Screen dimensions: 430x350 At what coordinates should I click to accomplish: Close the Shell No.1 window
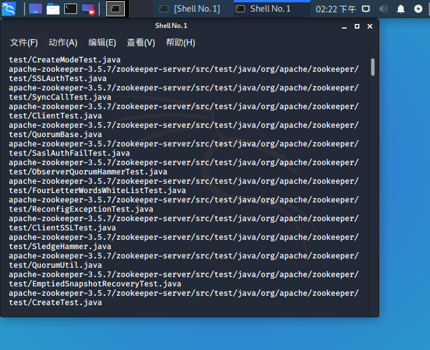pos(370,26)
